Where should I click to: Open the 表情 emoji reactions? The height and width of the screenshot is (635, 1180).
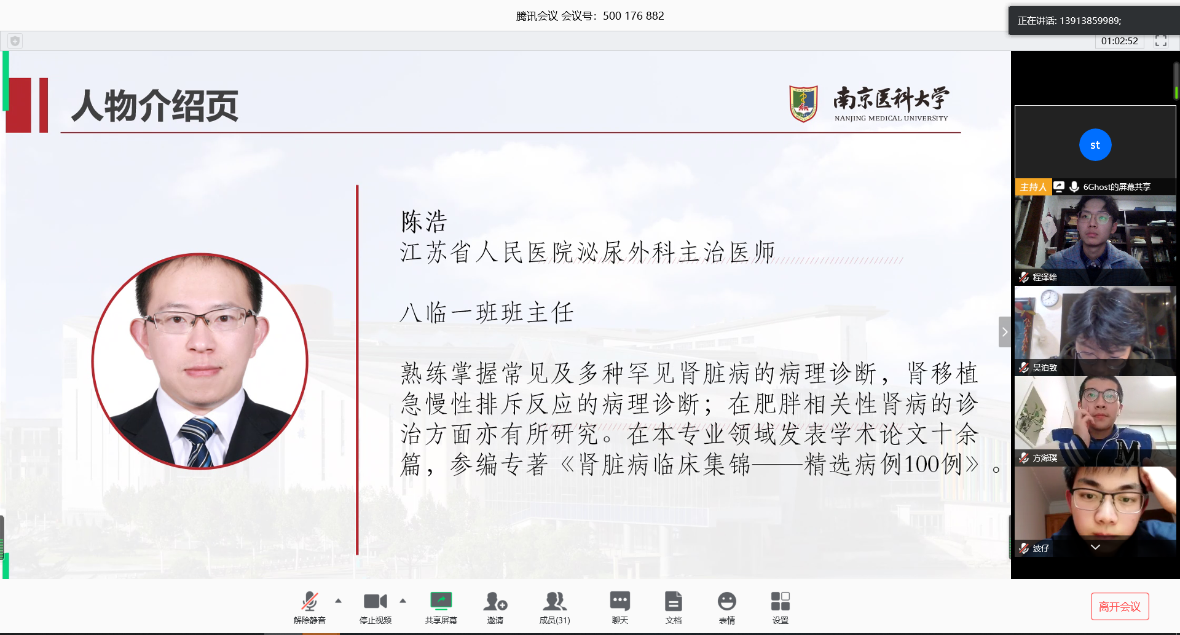(x=726, y=607)
